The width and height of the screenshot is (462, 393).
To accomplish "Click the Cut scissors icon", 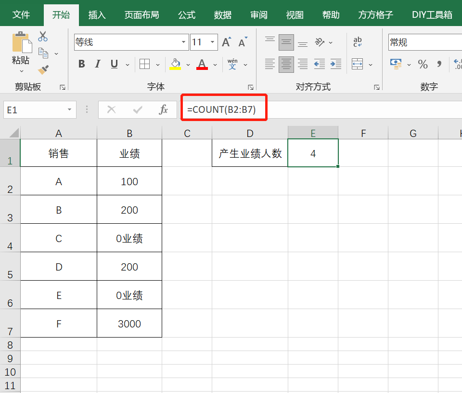I will coord(43,37).
